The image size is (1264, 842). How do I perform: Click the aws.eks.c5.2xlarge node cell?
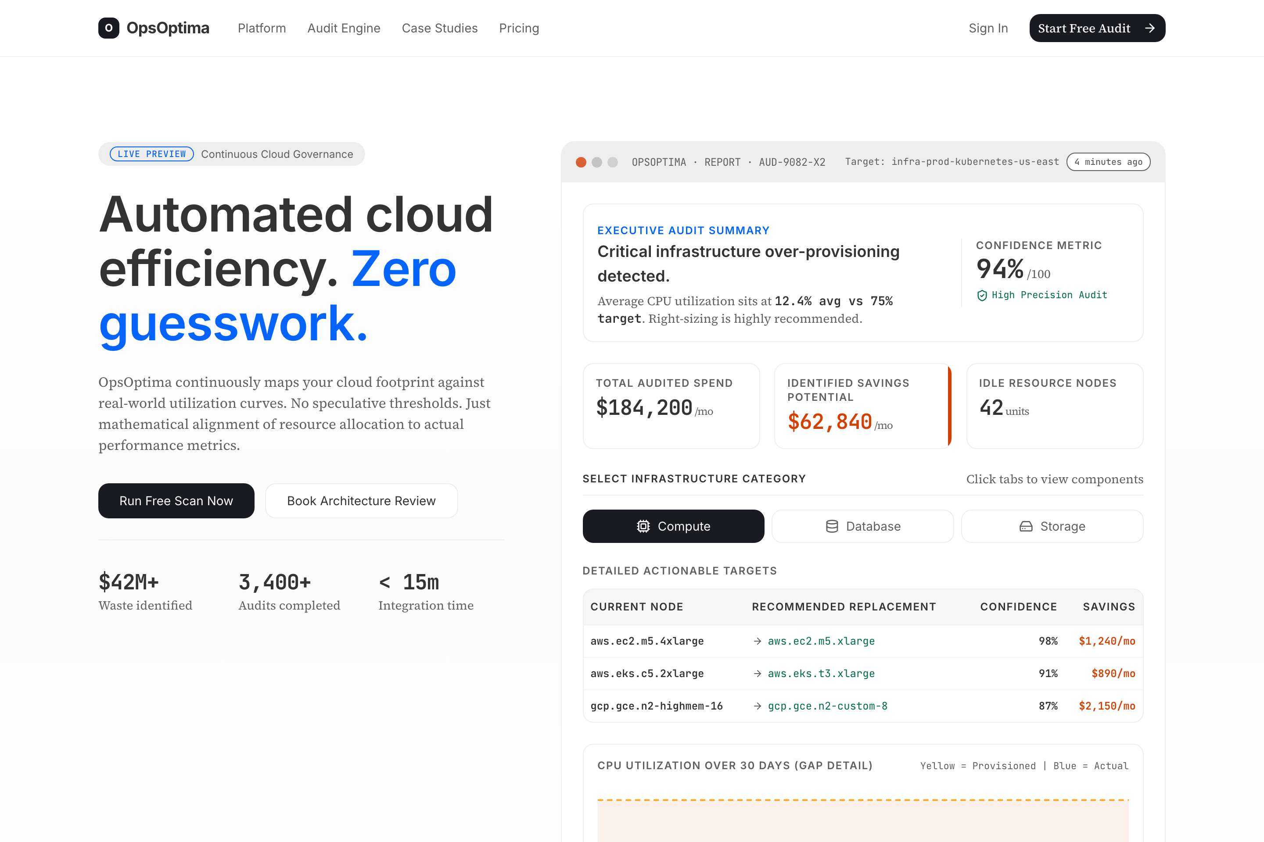pos(647,674)
